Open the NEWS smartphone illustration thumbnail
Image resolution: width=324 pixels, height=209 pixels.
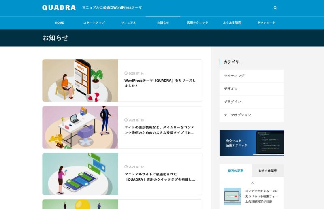[x=80, y=81]
